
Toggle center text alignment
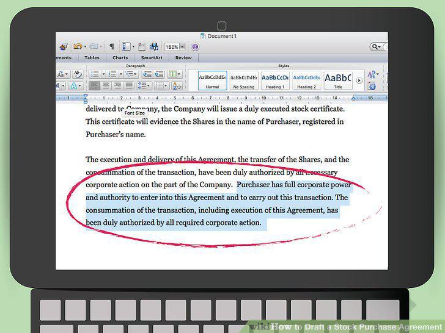106,85
